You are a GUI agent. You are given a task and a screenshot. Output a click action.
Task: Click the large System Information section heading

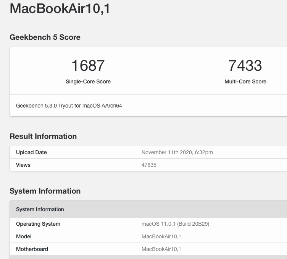45,191
